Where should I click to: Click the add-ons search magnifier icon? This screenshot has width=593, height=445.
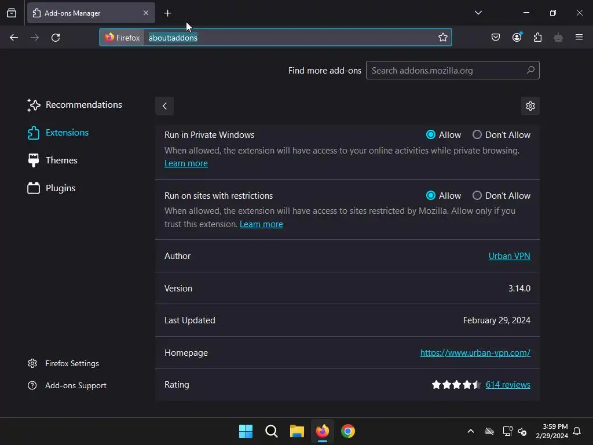(530, 70)
